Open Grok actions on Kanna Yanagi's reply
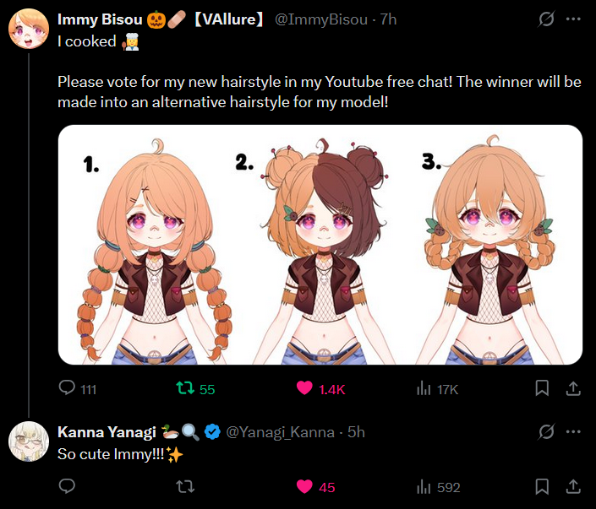The image size is (596, 509). tap(546, 432)
